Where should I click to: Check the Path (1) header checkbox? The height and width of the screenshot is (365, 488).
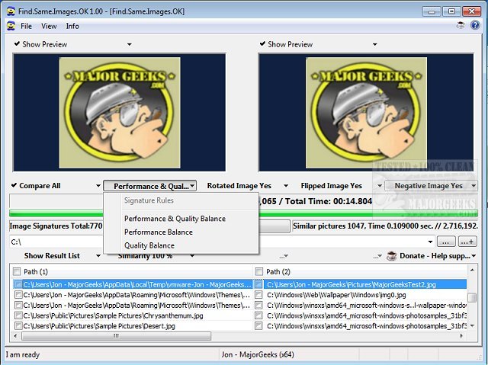(17, 272)
